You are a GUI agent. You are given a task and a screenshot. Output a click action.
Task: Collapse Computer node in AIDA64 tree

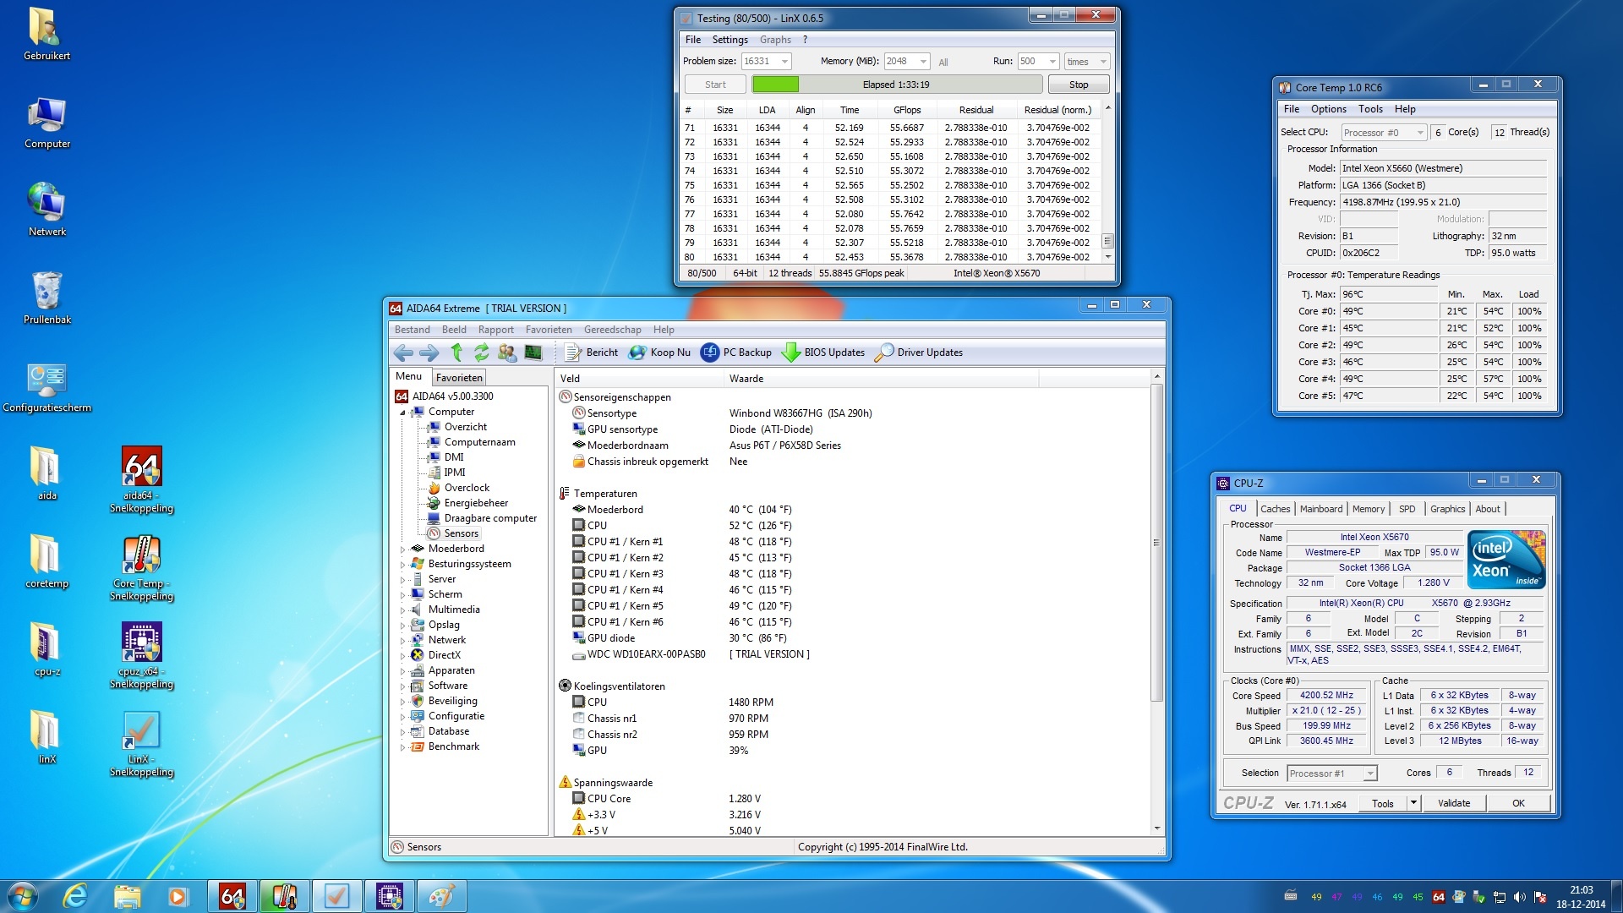pyautogui.click(x=402, y=413)
